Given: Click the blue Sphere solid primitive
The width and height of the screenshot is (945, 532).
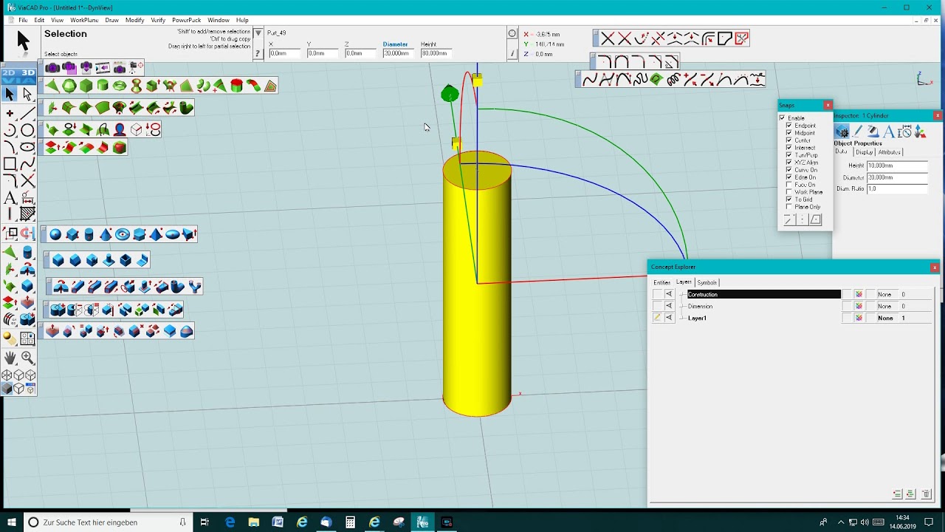Looking at the screenshot, I should tap(55, 235).
